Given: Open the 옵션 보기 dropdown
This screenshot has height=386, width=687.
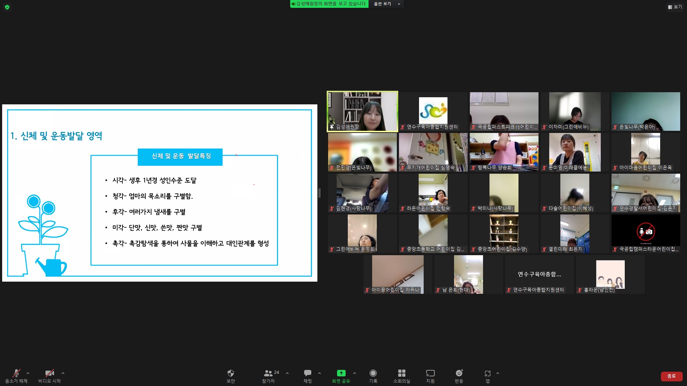Looking at the screenshot, I should tap(387, 4).
